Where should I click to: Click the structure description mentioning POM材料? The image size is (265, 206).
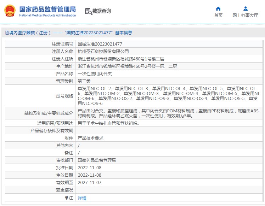tap(168, 113)
